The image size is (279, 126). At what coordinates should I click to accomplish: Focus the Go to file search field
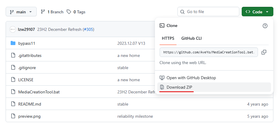pyautogui.click(x=208, y=12)
